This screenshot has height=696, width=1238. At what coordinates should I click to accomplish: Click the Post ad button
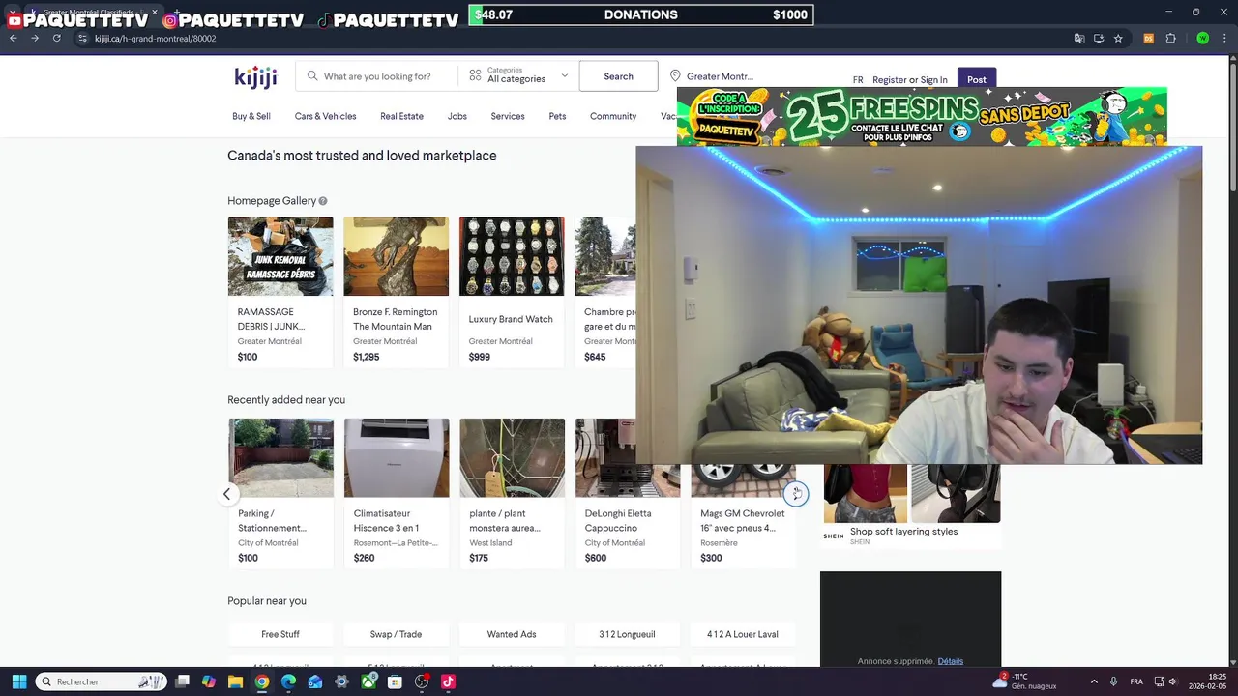(977, 79)
